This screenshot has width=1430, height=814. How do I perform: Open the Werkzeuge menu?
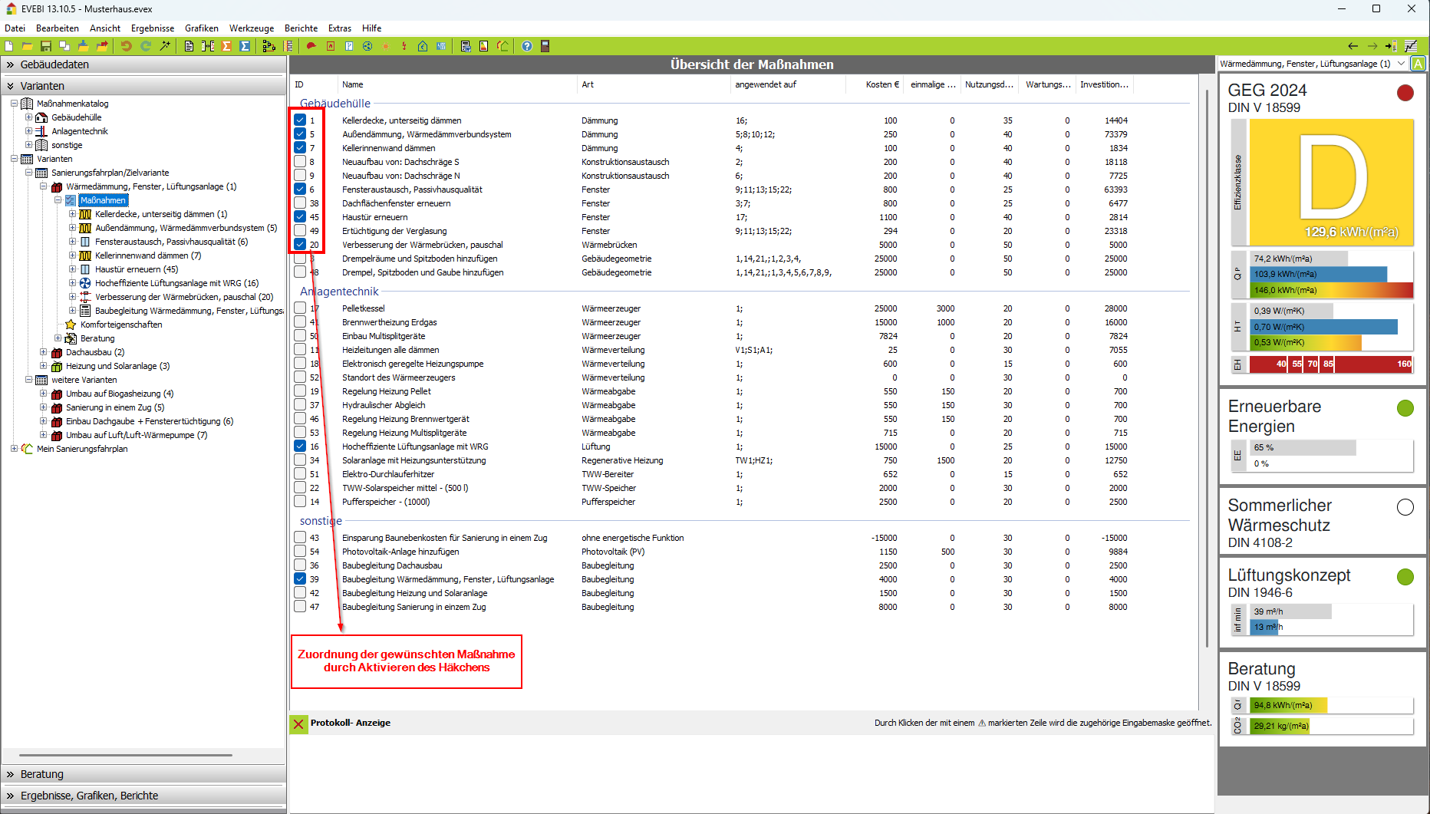tap(251, 28)
